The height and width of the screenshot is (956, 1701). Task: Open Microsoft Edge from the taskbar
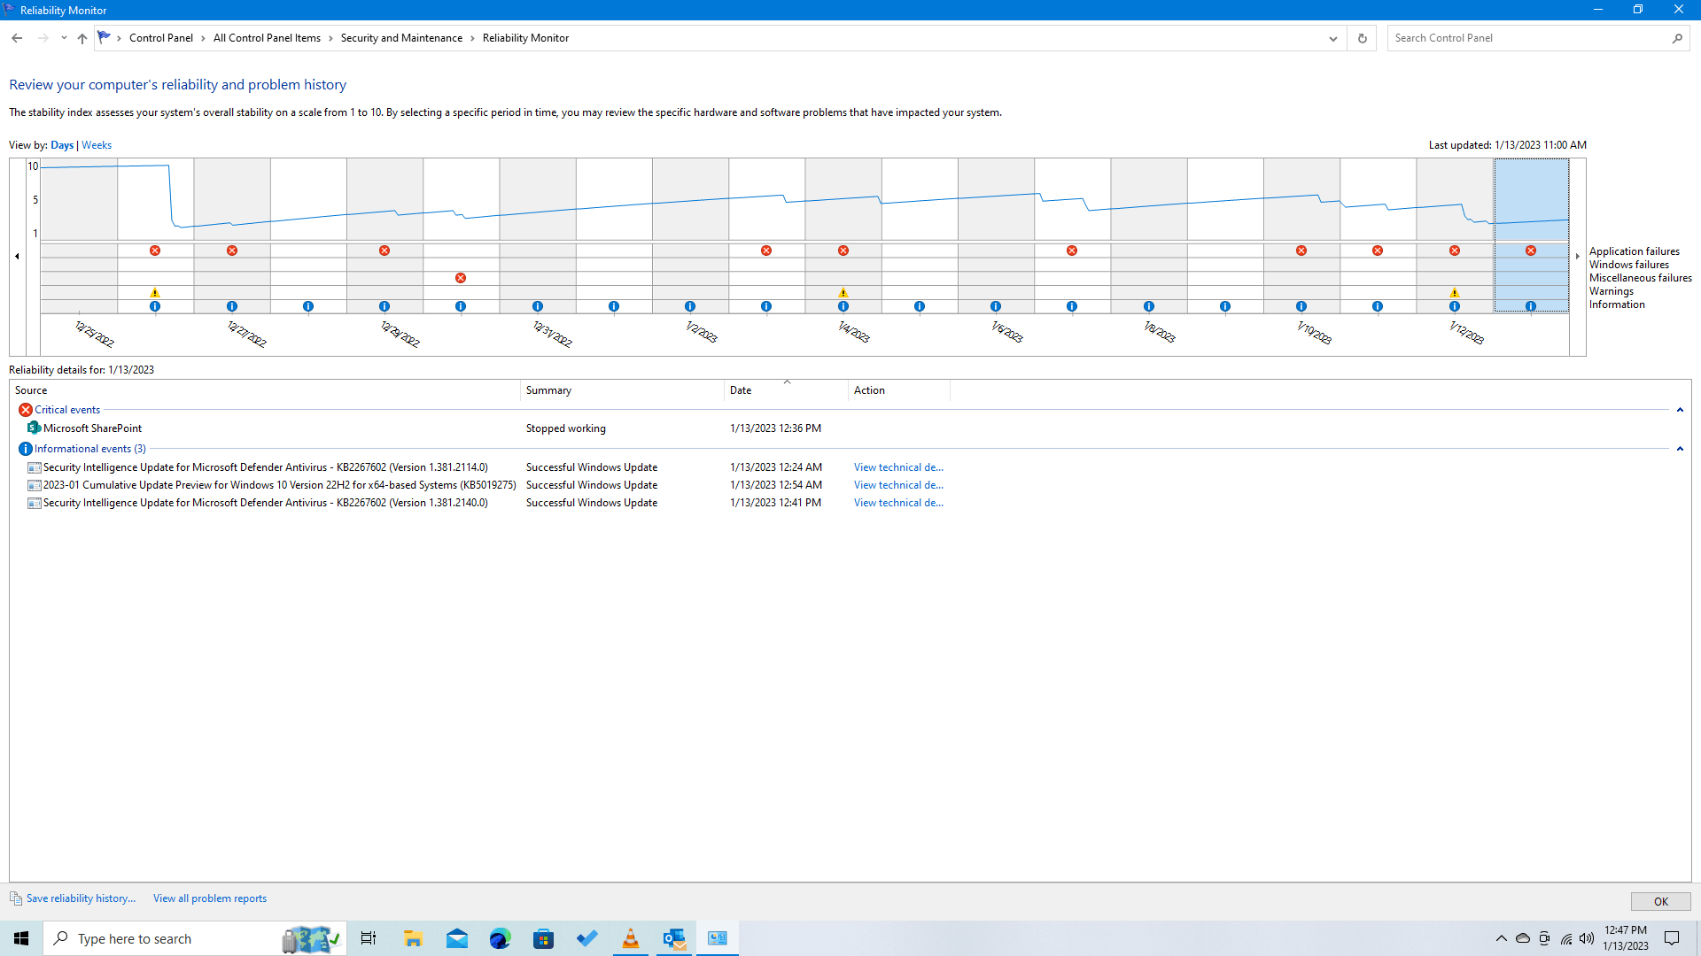point(500,938)
